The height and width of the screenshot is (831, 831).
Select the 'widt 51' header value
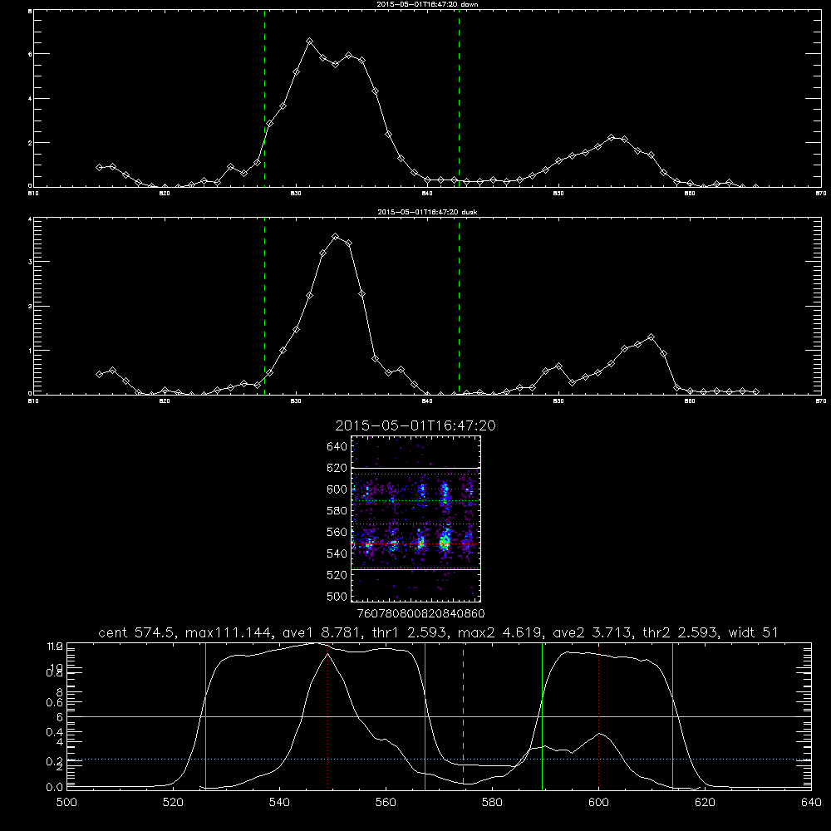point(753,632)
